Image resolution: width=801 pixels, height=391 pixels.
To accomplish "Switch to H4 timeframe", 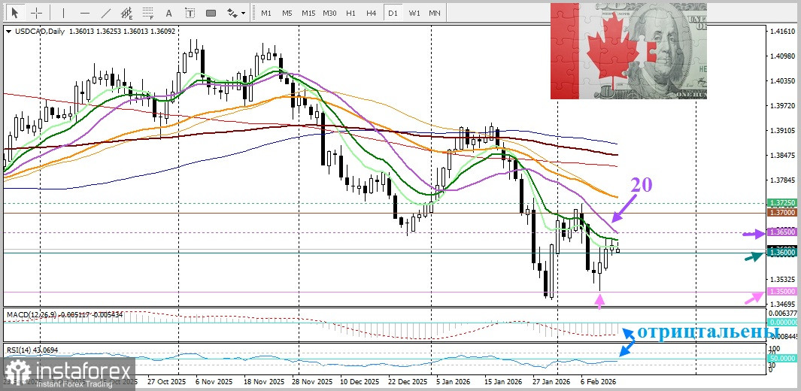I will 372,13.
